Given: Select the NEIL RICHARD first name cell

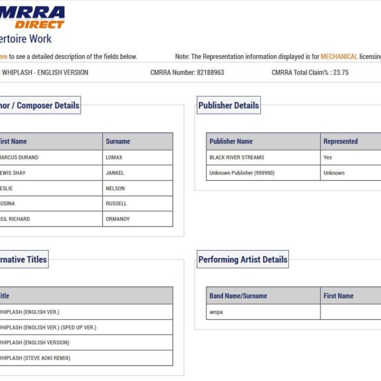Looking at the screenshot, I should 51,219.
